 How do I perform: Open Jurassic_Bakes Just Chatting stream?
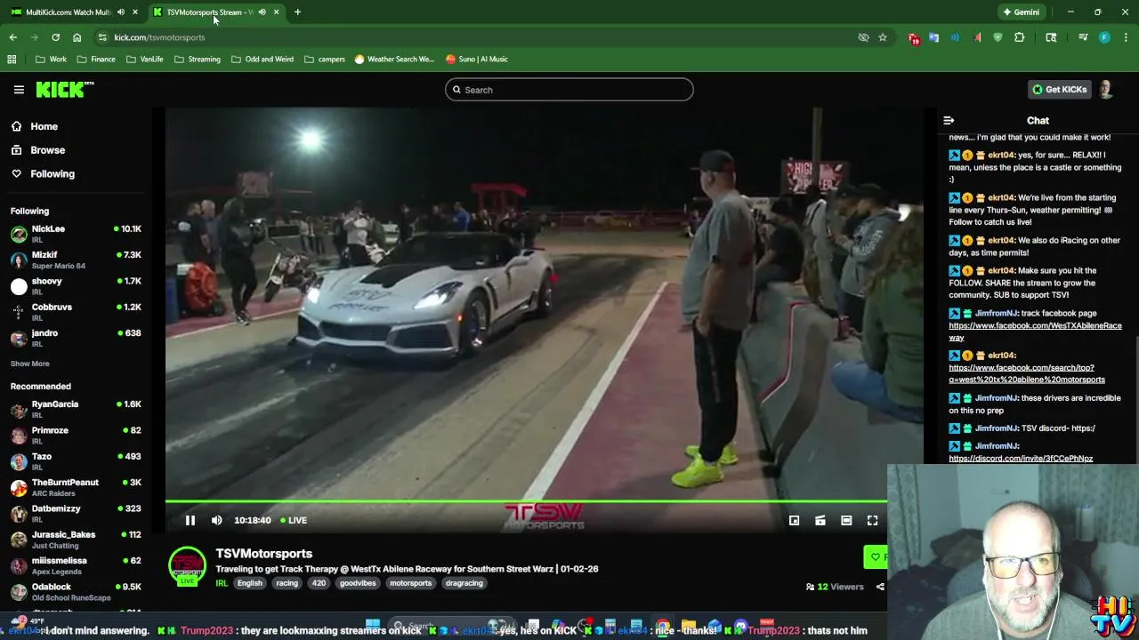coord(76,540)
